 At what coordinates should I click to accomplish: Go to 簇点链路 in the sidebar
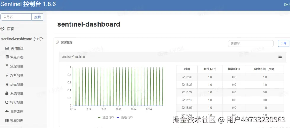pyautogui.click(x=17, y=57)
